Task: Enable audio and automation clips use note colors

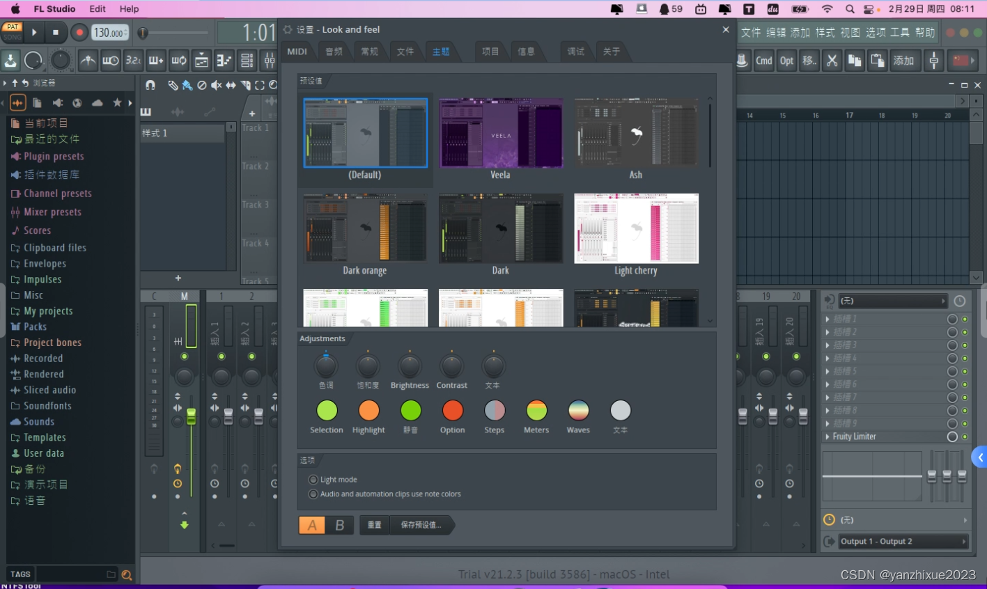Action: 313,494
